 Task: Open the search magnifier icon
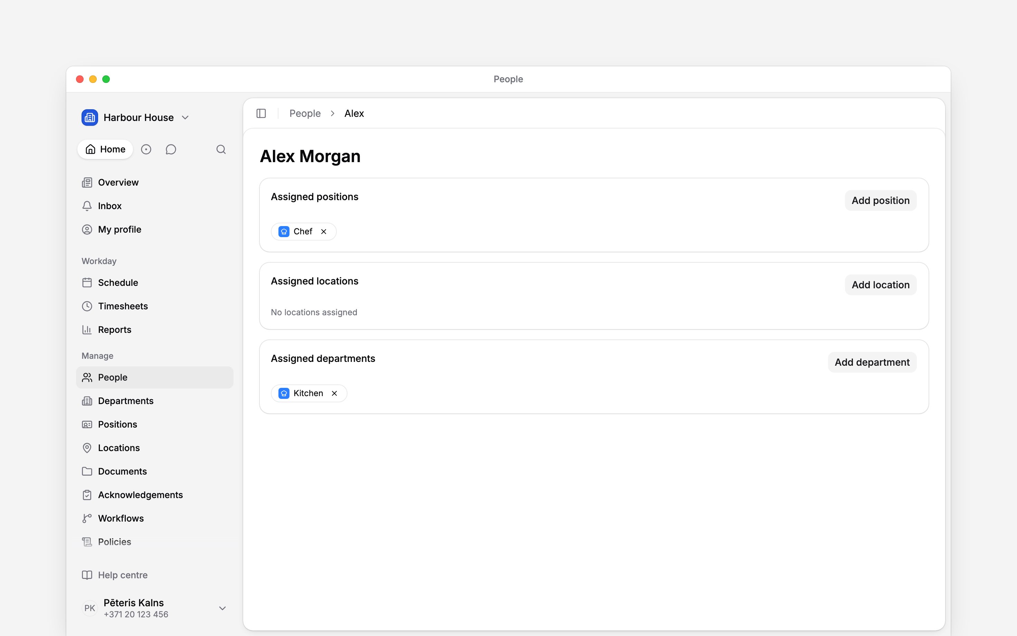coord(221,149)
